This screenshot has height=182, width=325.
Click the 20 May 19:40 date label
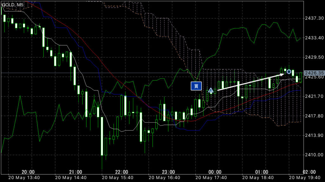pyautogui.click(x=305, y=178)
